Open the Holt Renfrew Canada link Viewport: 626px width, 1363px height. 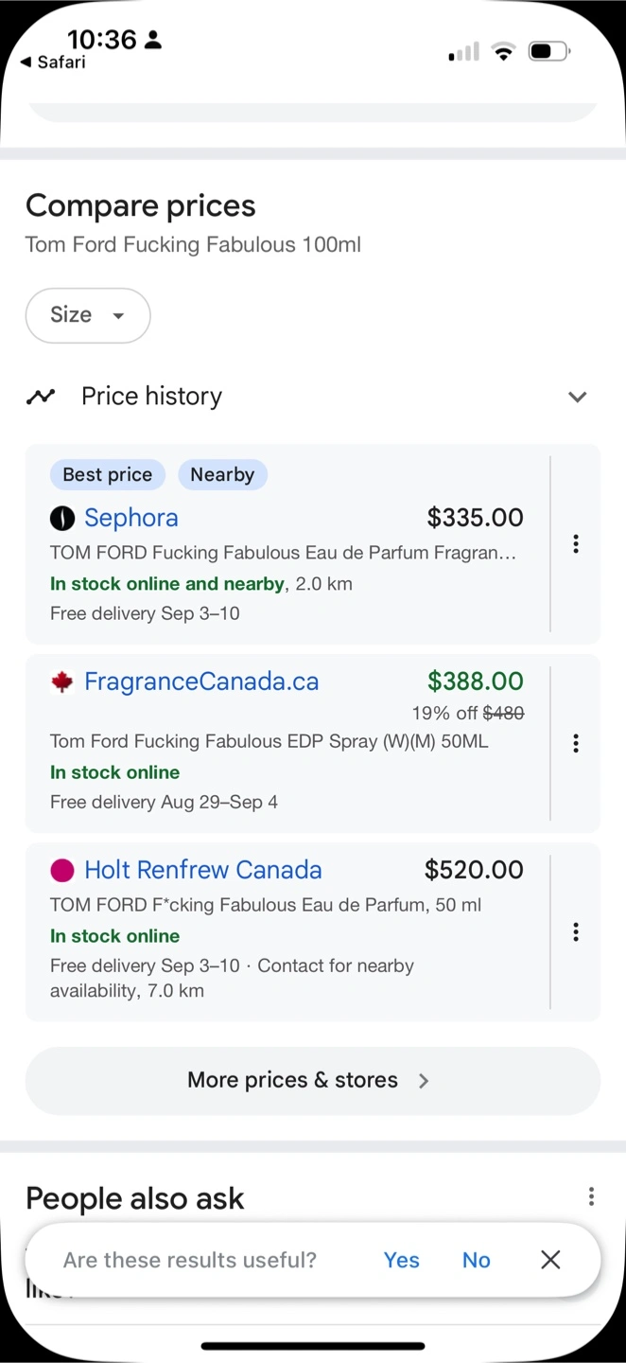tap(202, 870)
